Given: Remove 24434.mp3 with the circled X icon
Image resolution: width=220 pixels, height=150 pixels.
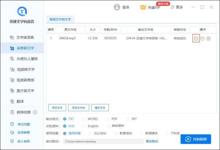Looking at the screenshot, I should point(208,38).
